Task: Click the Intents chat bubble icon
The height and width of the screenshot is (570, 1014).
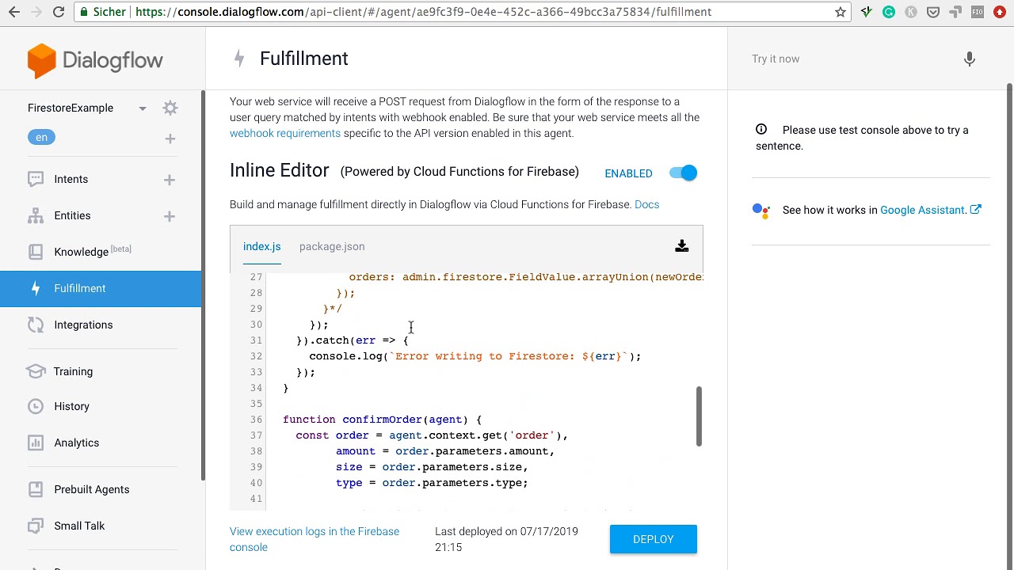Action: click(x=35, y=180)
